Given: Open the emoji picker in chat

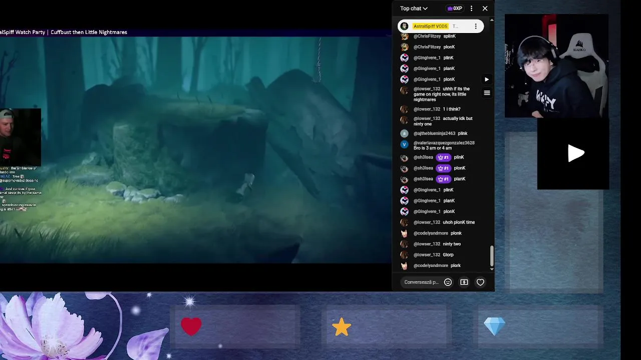Looking at the screenshot, I should pos(448,282).
